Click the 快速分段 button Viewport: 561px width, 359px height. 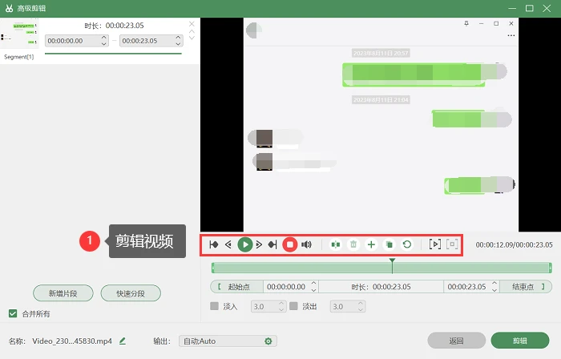click(x=131, y=293)
